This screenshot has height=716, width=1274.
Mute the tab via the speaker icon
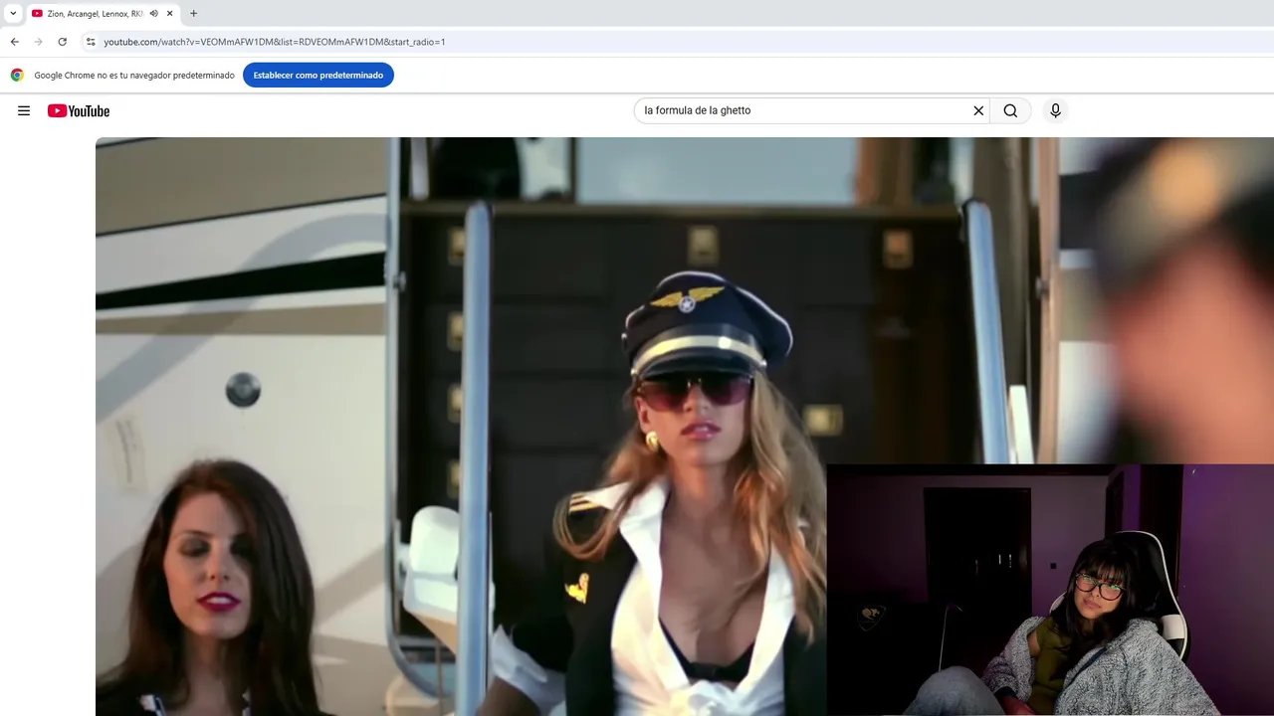pyautogui.click(x=154, y=14)
